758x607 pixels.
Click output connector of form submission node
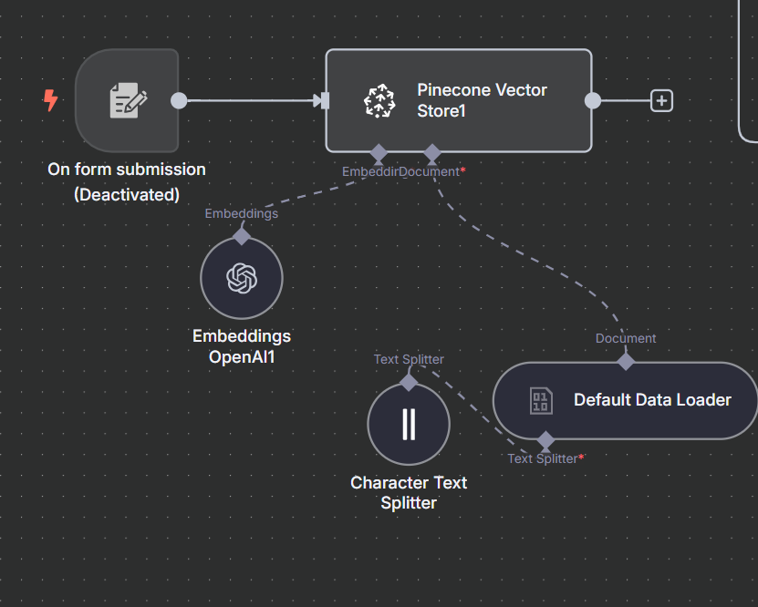tap(179, 100)
